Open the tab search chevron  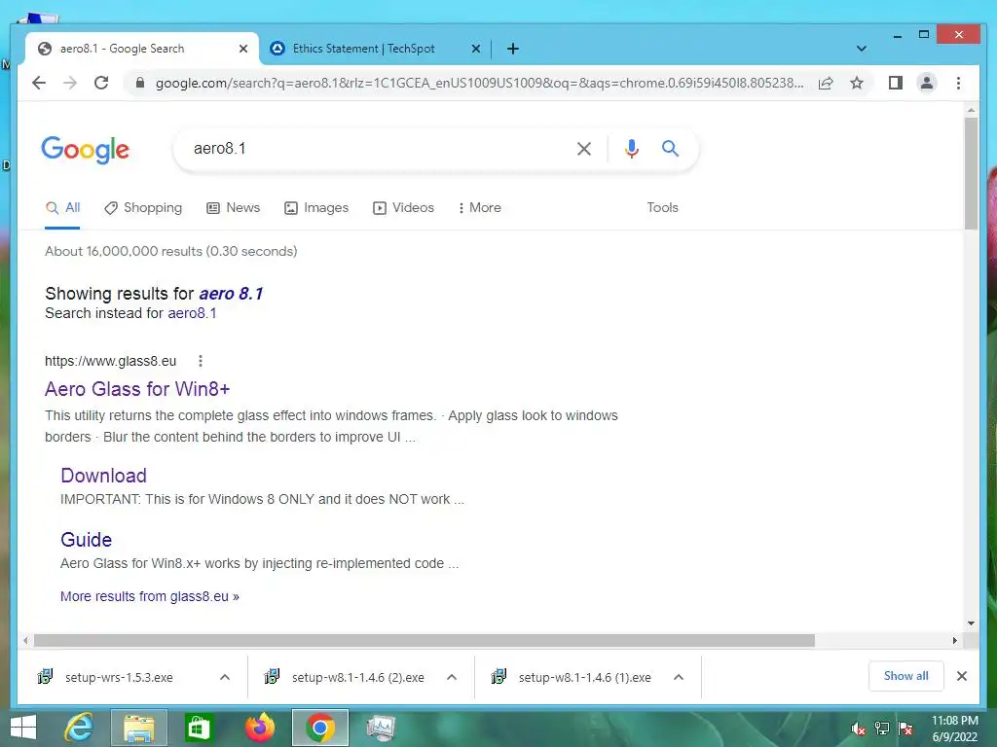tap(862, 49)
